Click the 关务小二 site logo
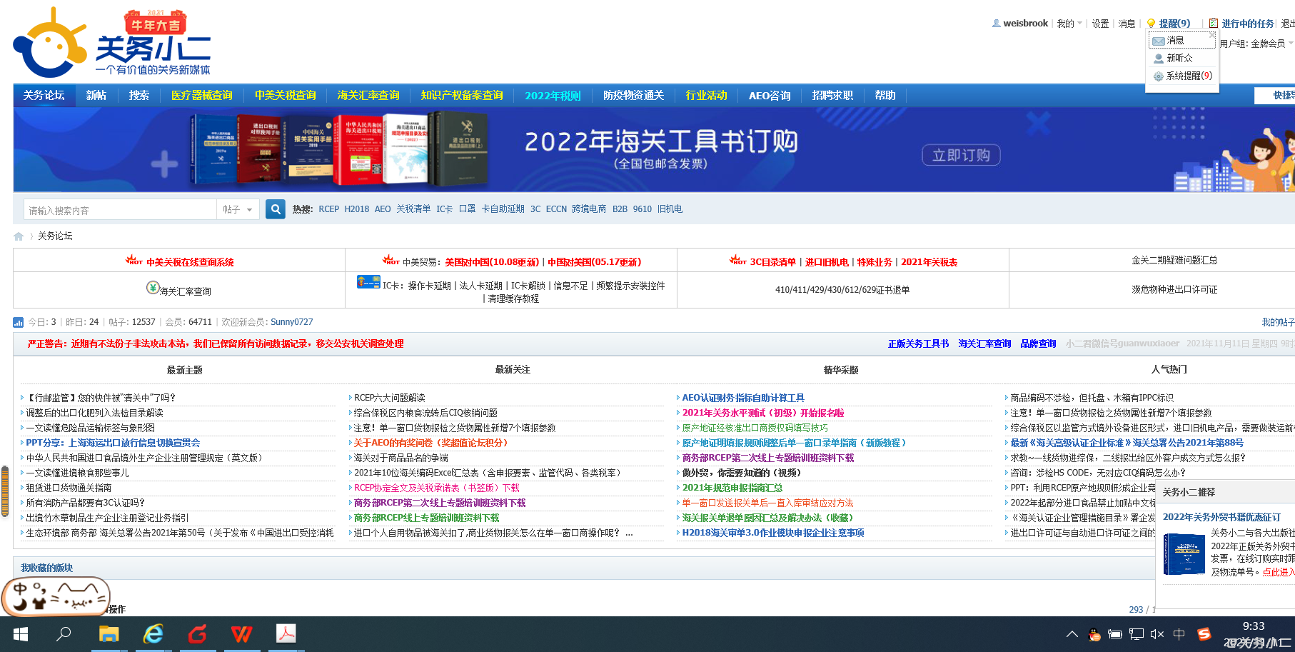 point(112,43)
